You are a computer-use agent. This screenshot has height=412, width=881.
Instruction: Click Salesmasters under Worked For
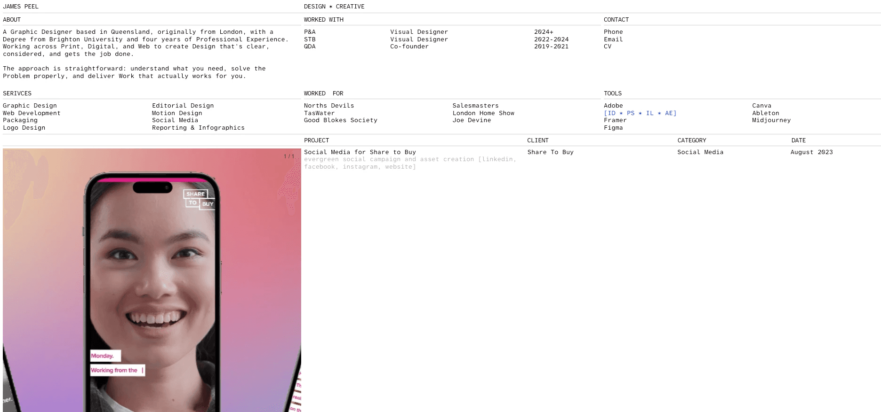click(x=475, y=106)
